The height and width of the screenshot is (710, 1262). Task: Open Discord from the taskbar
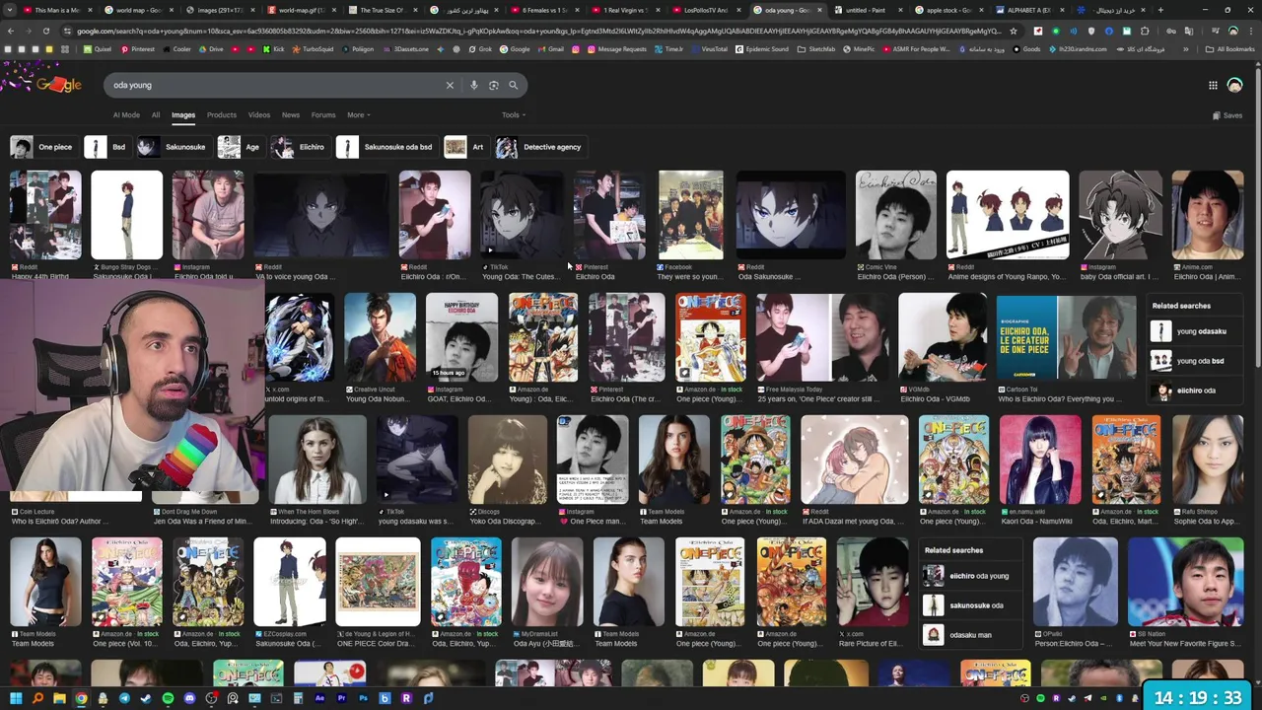click(x=189, y=698)
